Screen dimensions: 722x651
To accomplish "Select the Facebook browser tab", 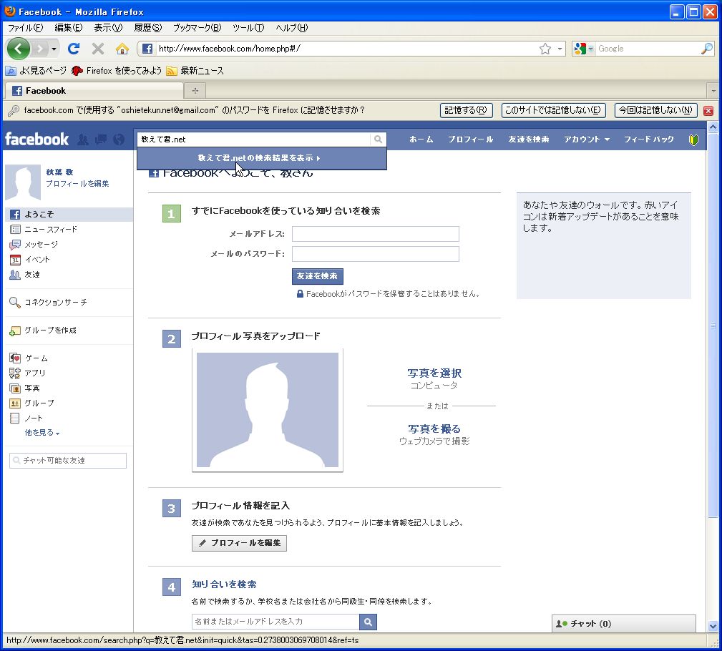I will [x=94, y=91].
